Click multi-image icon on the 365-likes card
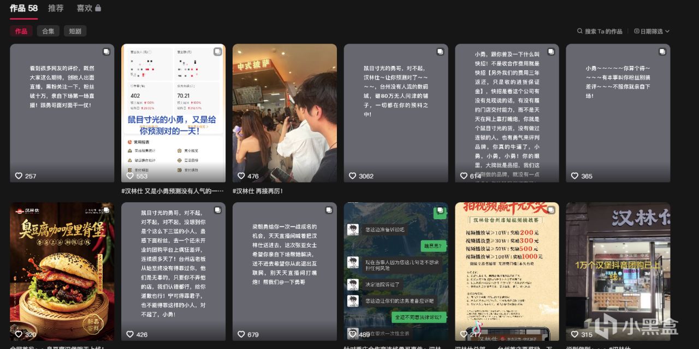699x349 pixels. [x=662, y=51]
